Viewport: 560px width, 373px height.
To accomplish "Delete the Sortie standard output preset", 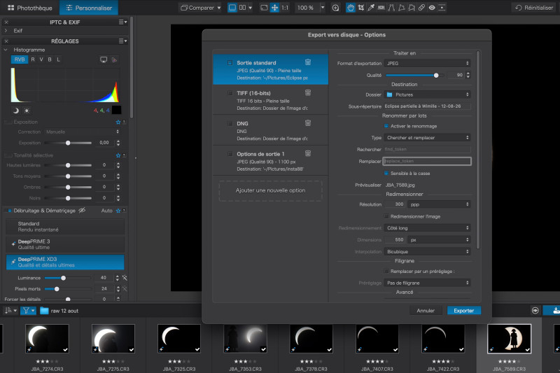I will click(308, 62).
